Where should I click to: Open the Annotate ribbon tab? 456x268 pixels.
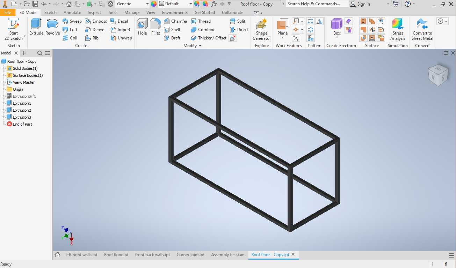(x=72, y=13)
